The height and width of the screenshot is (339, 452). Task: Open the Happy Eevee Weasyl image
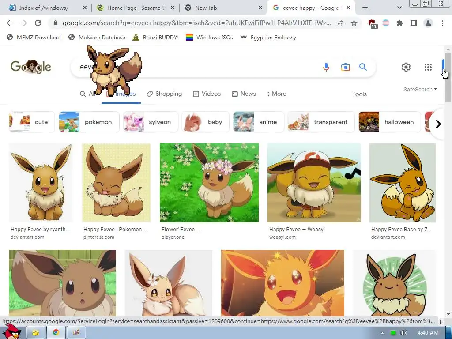pyautogui.click(x=314, y=183)
